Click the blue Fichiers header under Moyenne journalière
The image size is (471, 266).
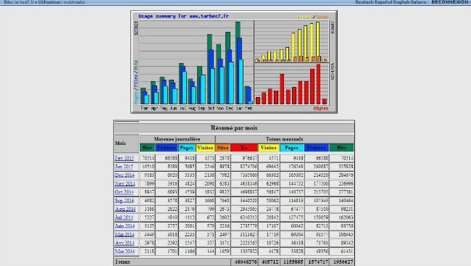[x=167, y=148]
